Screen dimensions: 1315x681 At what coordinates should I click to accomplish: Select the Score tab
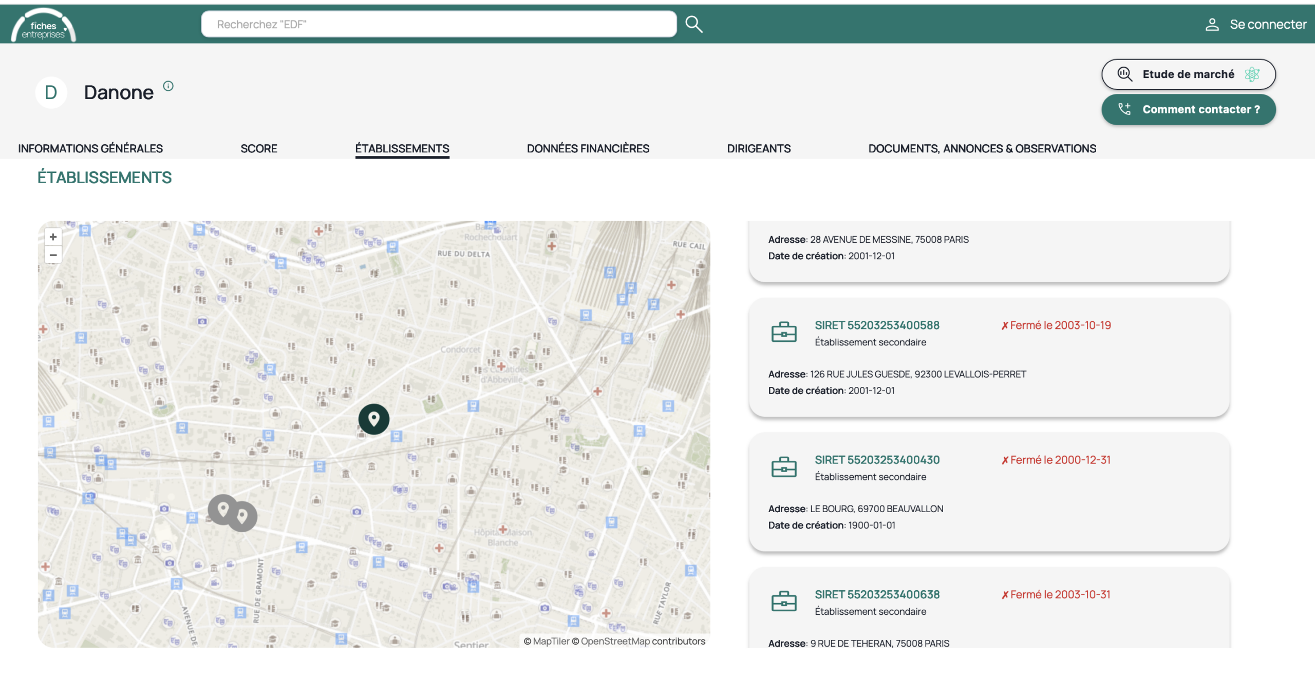[x=258, y=148]
